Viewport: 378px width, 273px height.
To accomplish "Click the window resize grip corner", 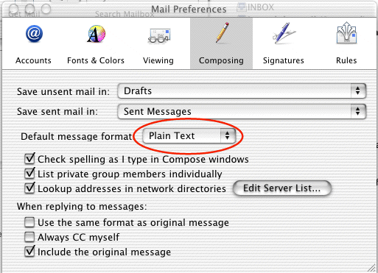I will (x=371, y=269).
